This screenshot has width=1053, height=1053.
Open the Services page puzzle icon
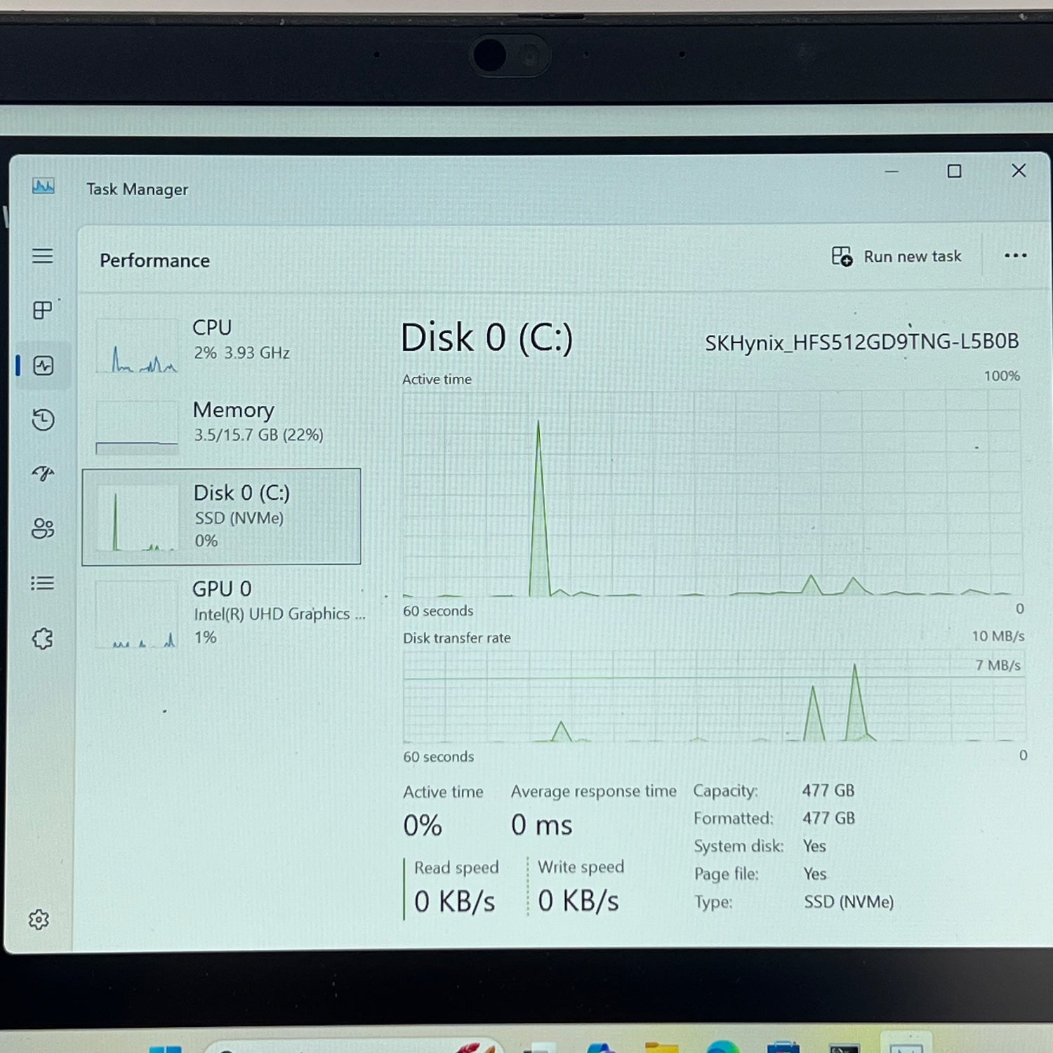click(43, 638)
